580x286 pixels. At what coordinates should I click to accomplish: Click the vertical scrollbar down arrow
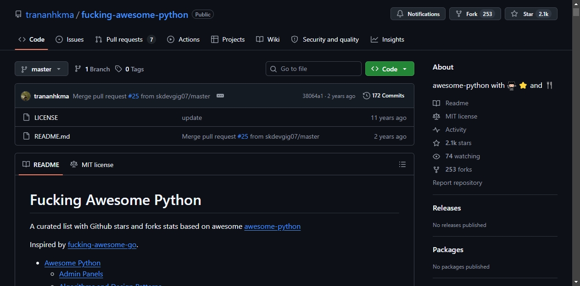(x=576, y=281)
